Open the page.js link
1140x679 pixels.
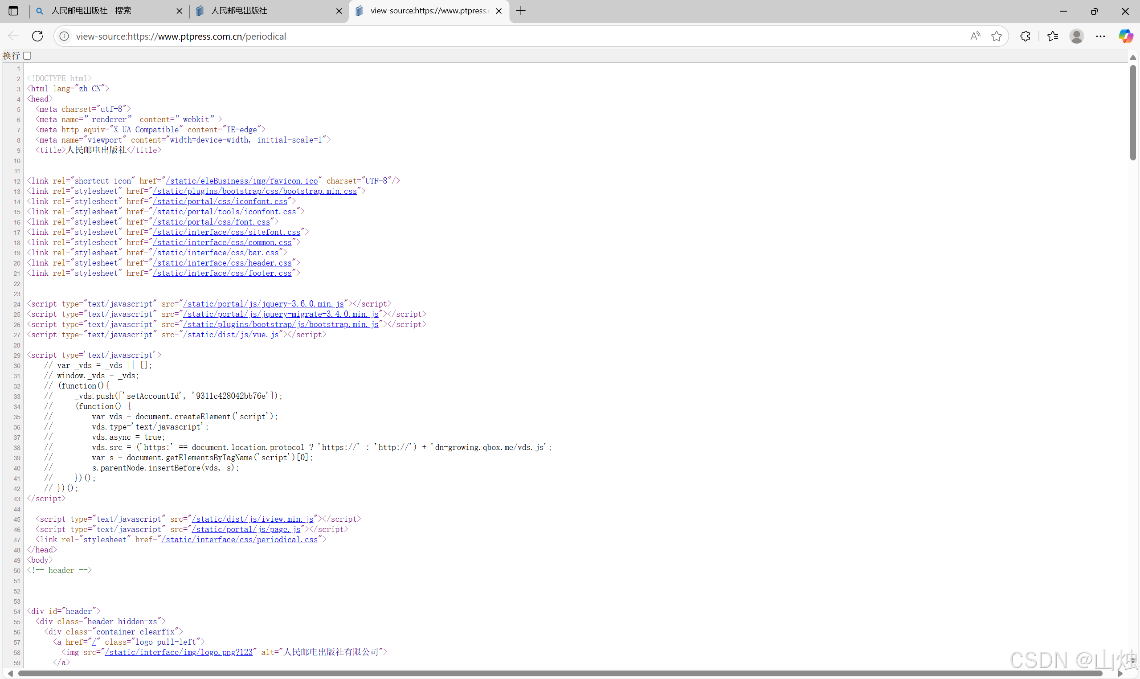point(246,529)
